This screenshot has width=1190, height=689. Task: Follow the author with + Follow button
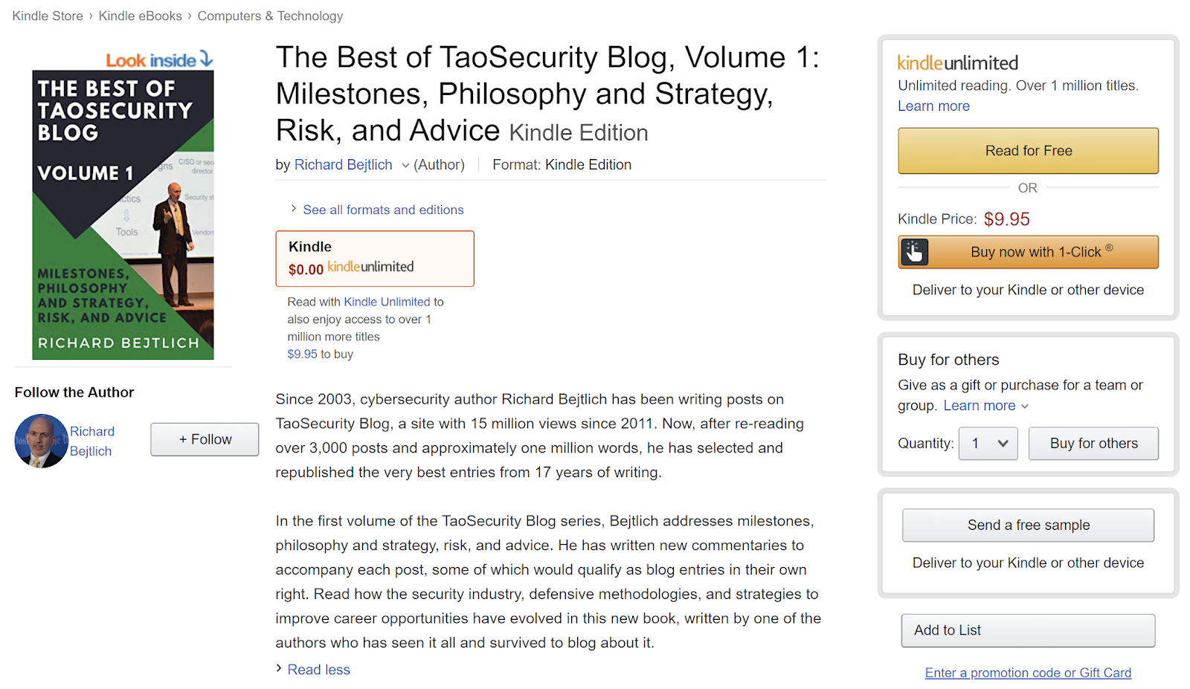click(x=205, y=439)
